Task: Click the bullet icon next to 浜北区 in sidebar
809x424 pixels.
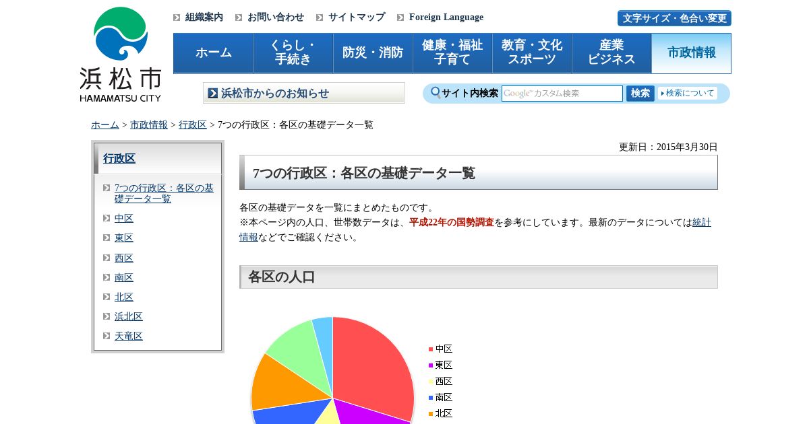Action: coord(107,316)
